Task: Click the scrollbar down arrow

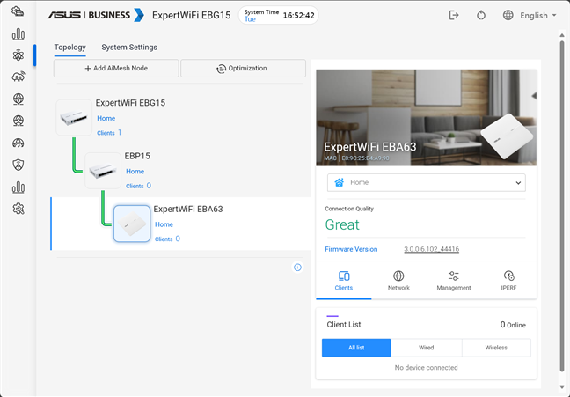Action: (562, 386)
